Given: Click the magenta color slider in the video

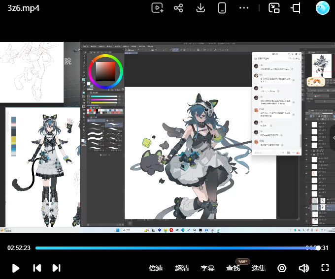Looking at the screenshot, I should tap(104, 99).
